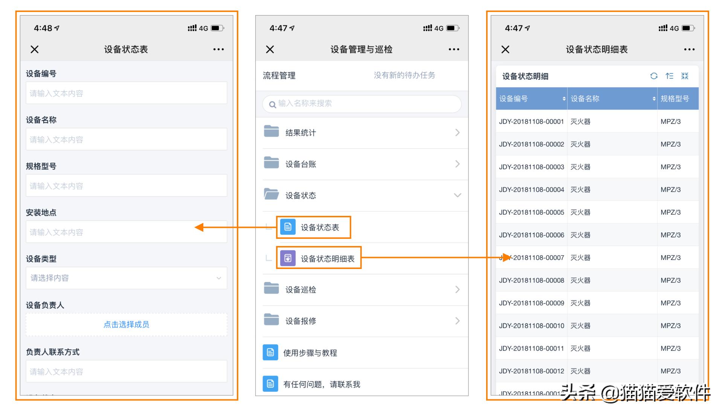Open the 设备类型 selection dropdown
Viewport: 723px width, 414px height.
click(x=218, y=278)
